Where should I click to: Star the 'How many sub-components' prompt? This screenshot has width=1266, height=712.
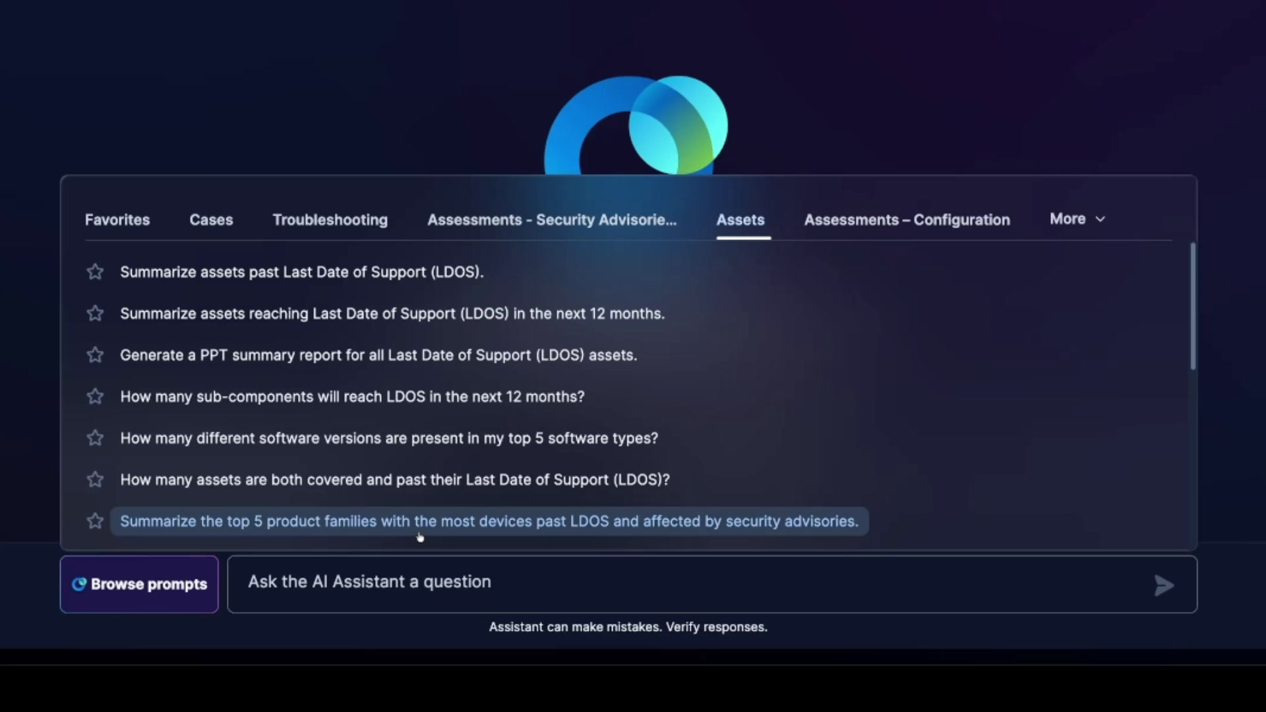tap(95, 396)
